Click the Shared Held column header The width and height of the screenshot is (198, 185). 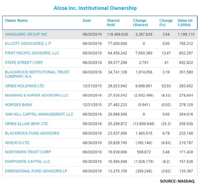click(113, 22)
